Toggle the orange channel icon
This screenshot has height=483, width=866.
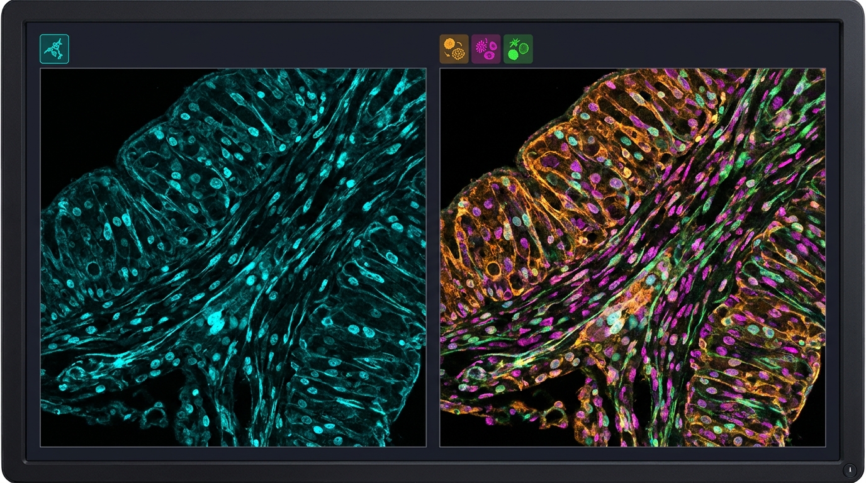pyautogui.click(x=454, y=49)
